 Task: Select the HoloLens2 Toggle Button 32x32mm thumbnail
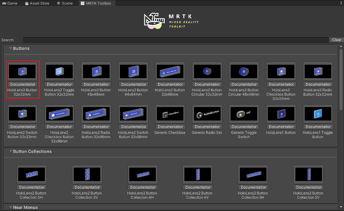click(x=59, y=71)
